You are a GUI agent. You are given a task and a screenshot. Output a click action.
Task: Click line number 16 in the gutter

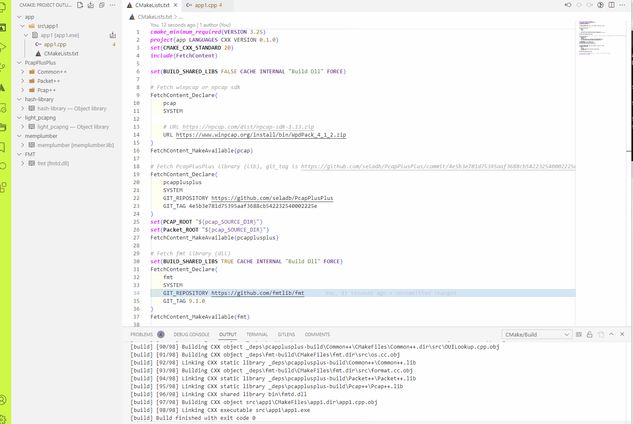[136, 151]
